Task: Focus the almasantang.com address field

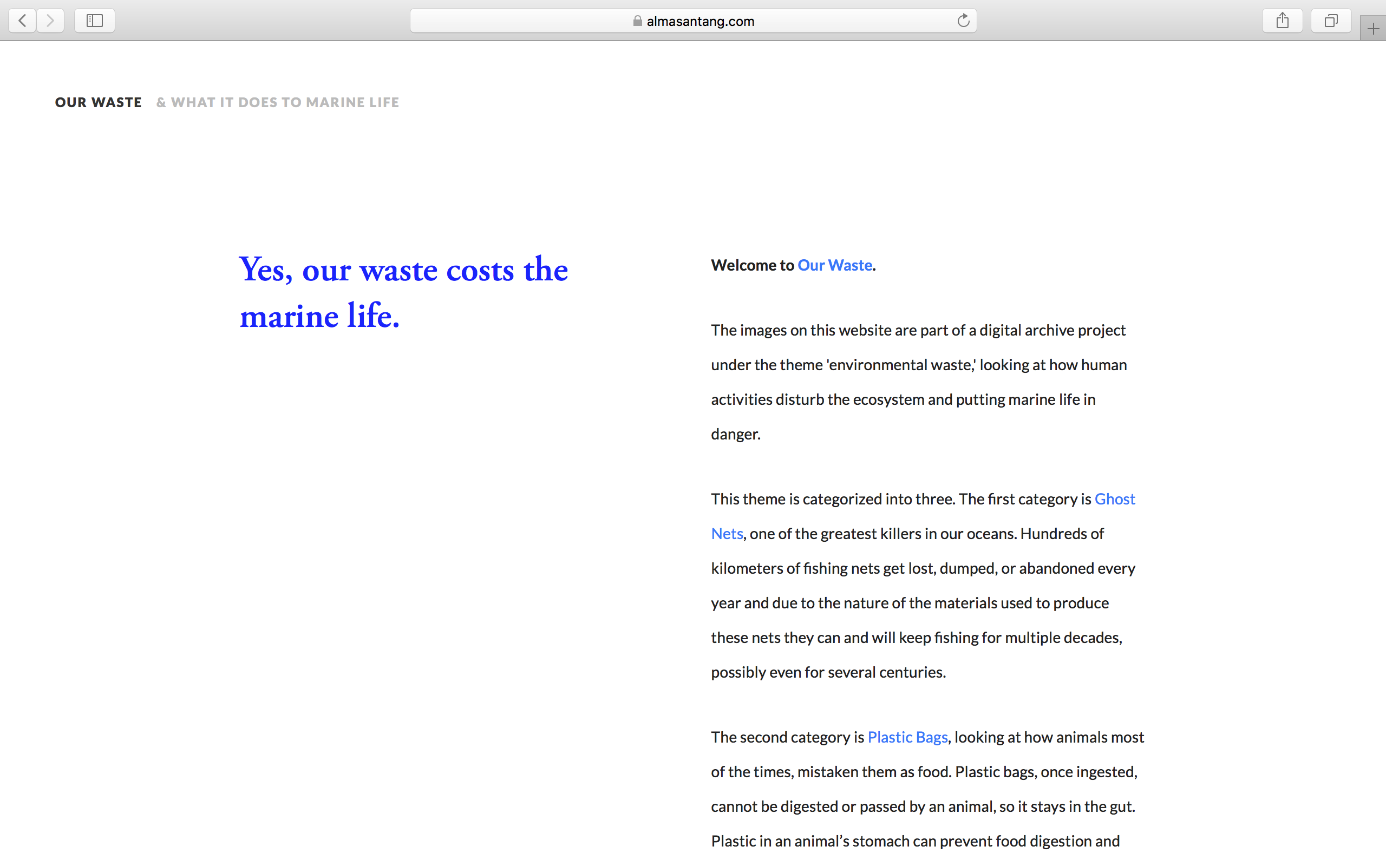Action: pos(700,21)
